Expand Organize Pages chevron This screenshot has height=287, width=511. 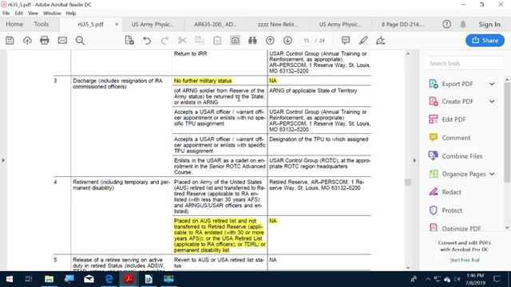click(492, 174)
